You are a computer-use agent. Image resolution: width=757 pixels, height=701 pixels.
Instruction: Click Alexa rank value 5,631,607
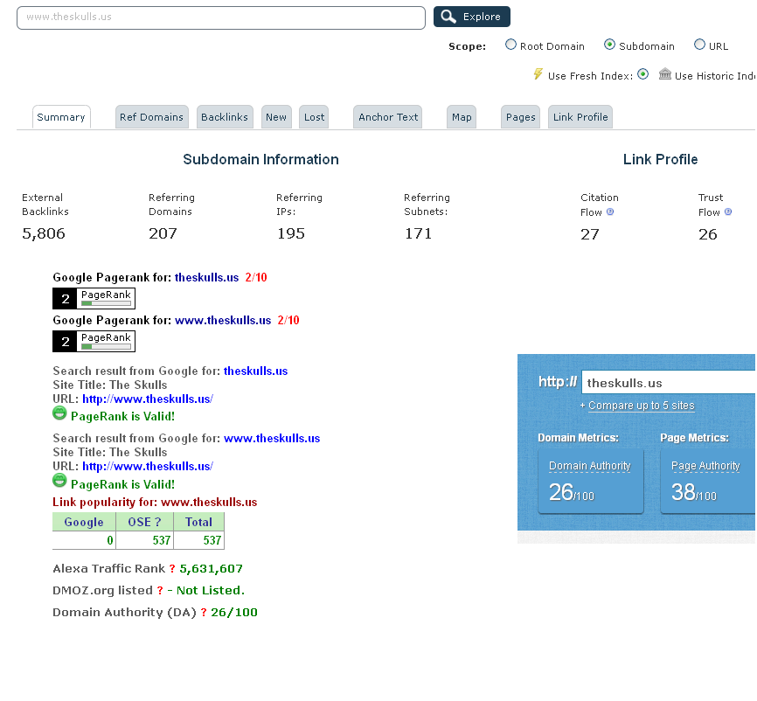click(211, 569)
